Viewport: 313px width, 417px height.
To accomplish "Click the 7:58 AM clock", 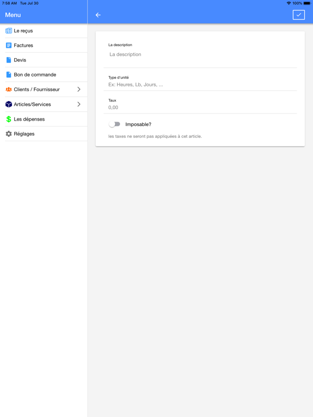I will click(9, 3).
